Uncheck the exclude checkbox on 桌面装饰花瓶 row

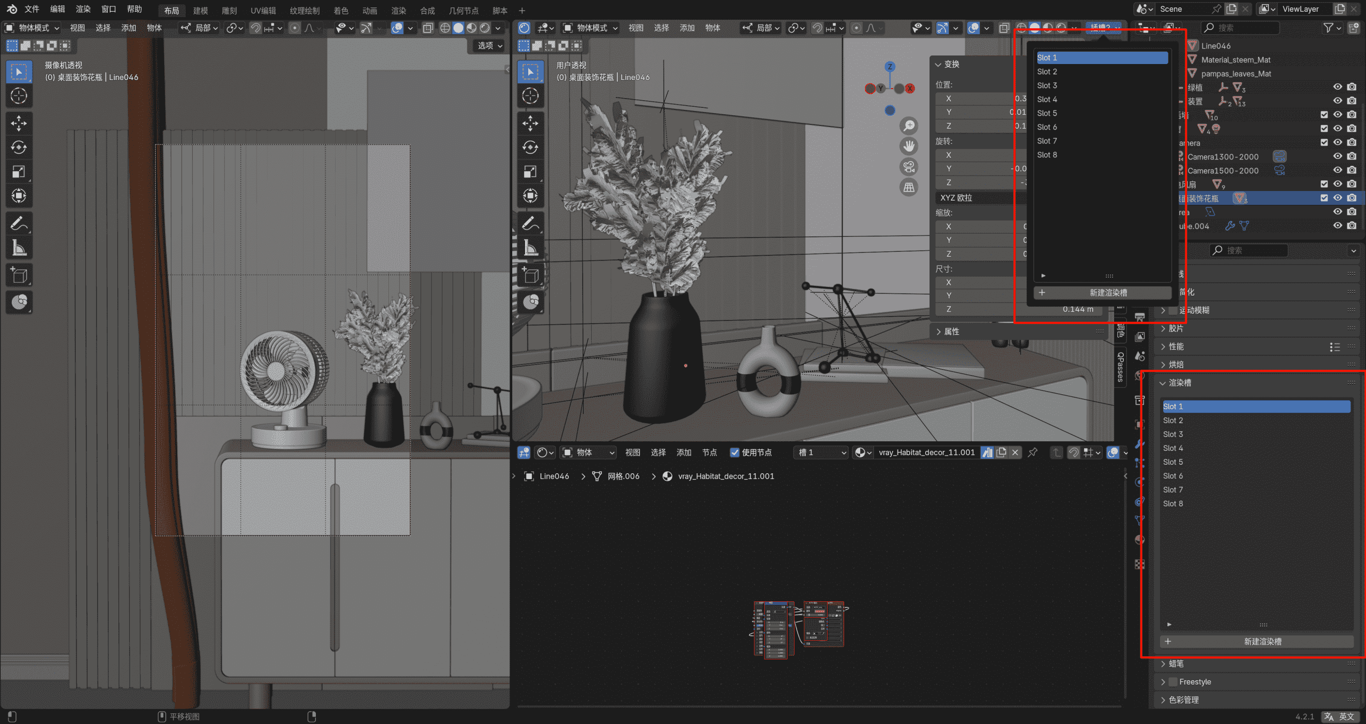[x=1324, y=198]
